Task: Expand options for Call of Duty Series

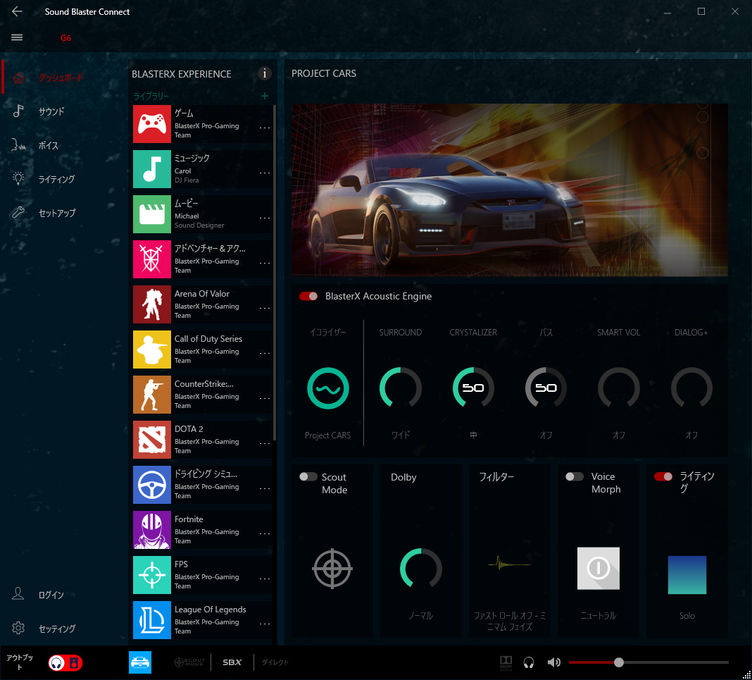Action: (x=265, y=353)
